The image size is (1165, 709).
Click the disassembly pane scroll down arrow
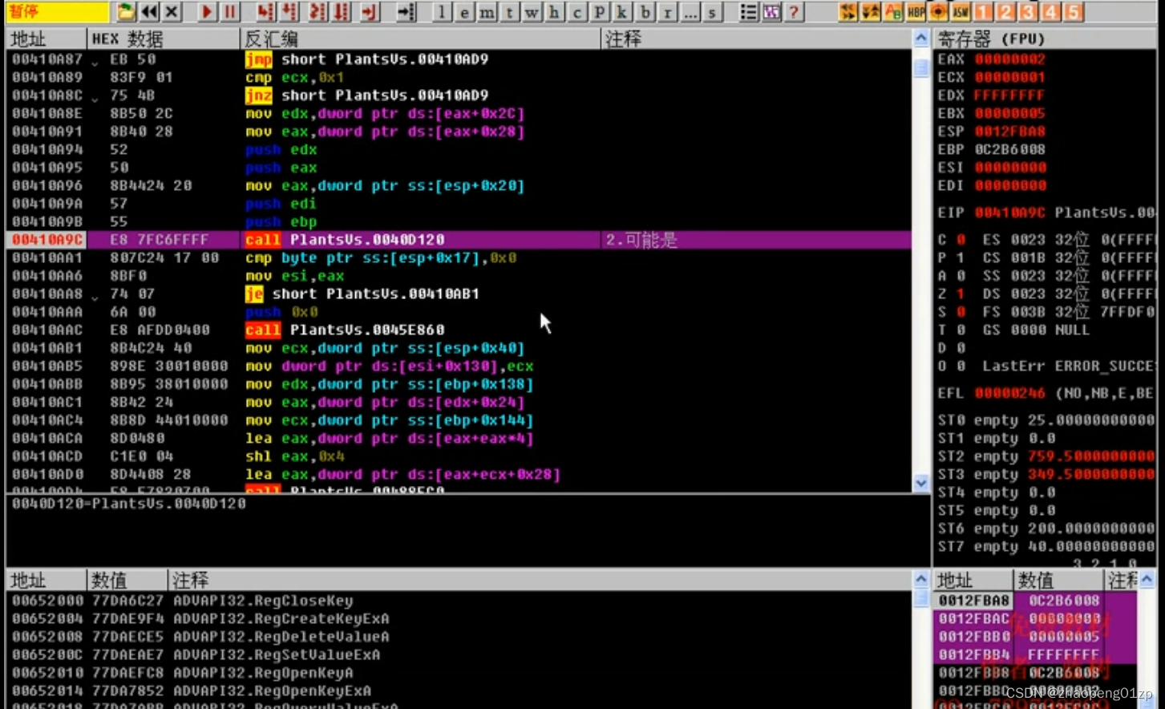(920, 483)
